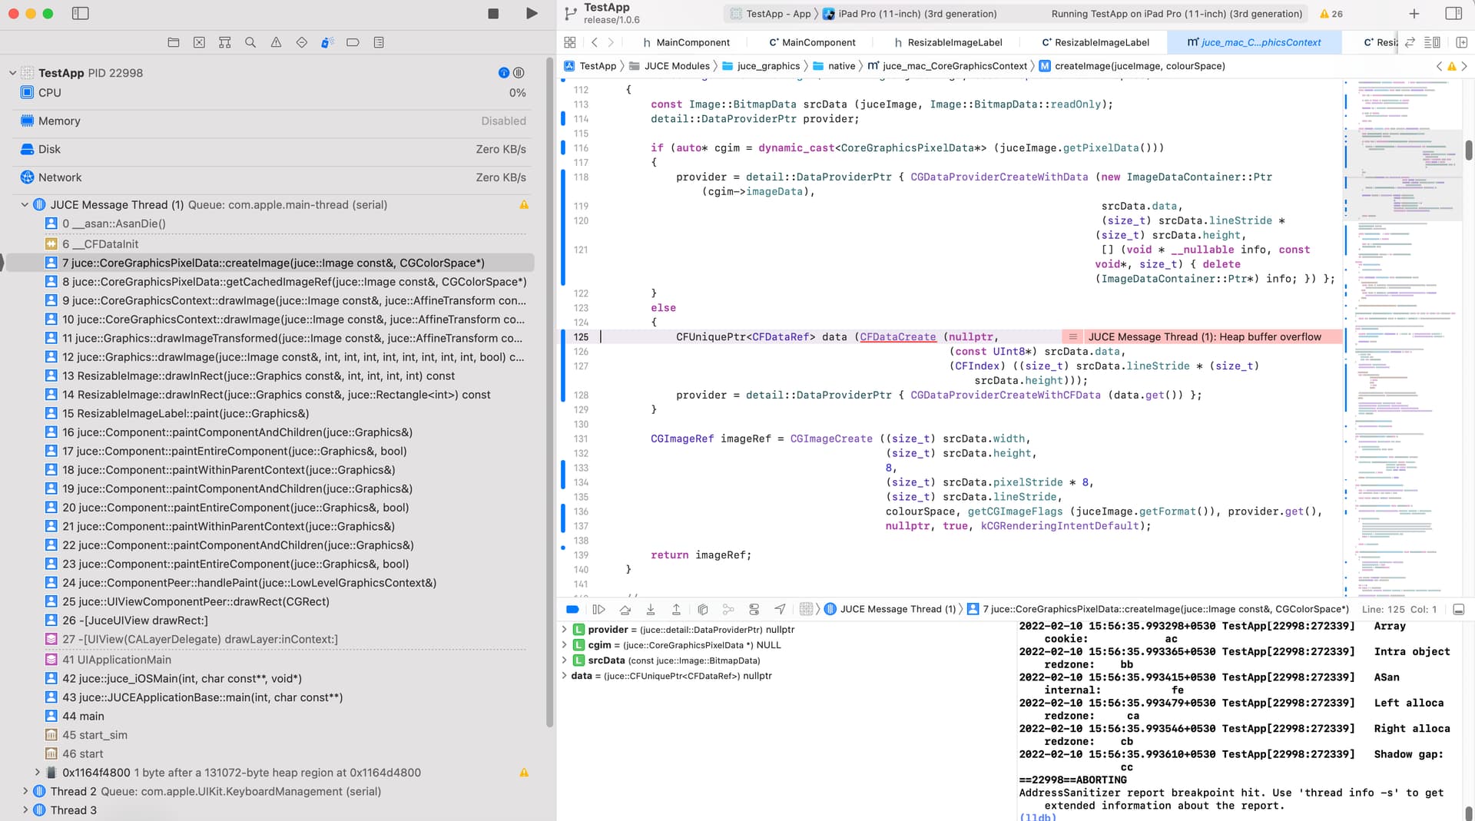Toggle the navigator sidebar visibility
Viewport: 1475px width, 821px height.
(80, 14)
